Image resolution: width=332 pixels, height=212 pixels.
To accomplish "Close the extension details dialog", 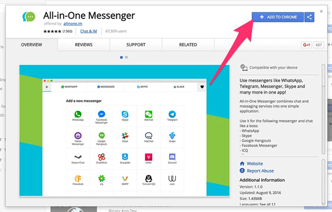I will pos(321,12).
